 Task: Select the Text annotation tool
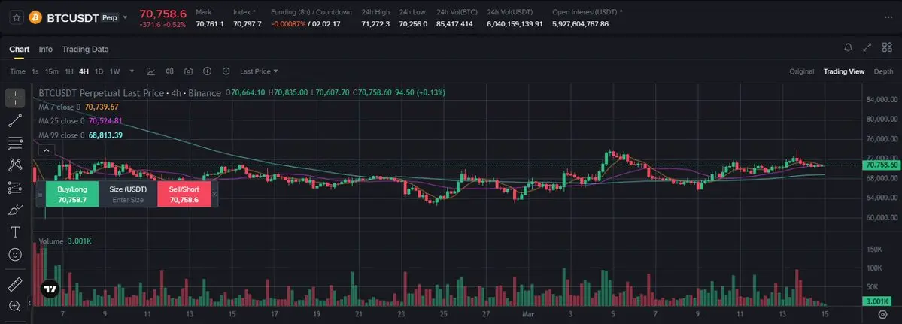point(16,232)
